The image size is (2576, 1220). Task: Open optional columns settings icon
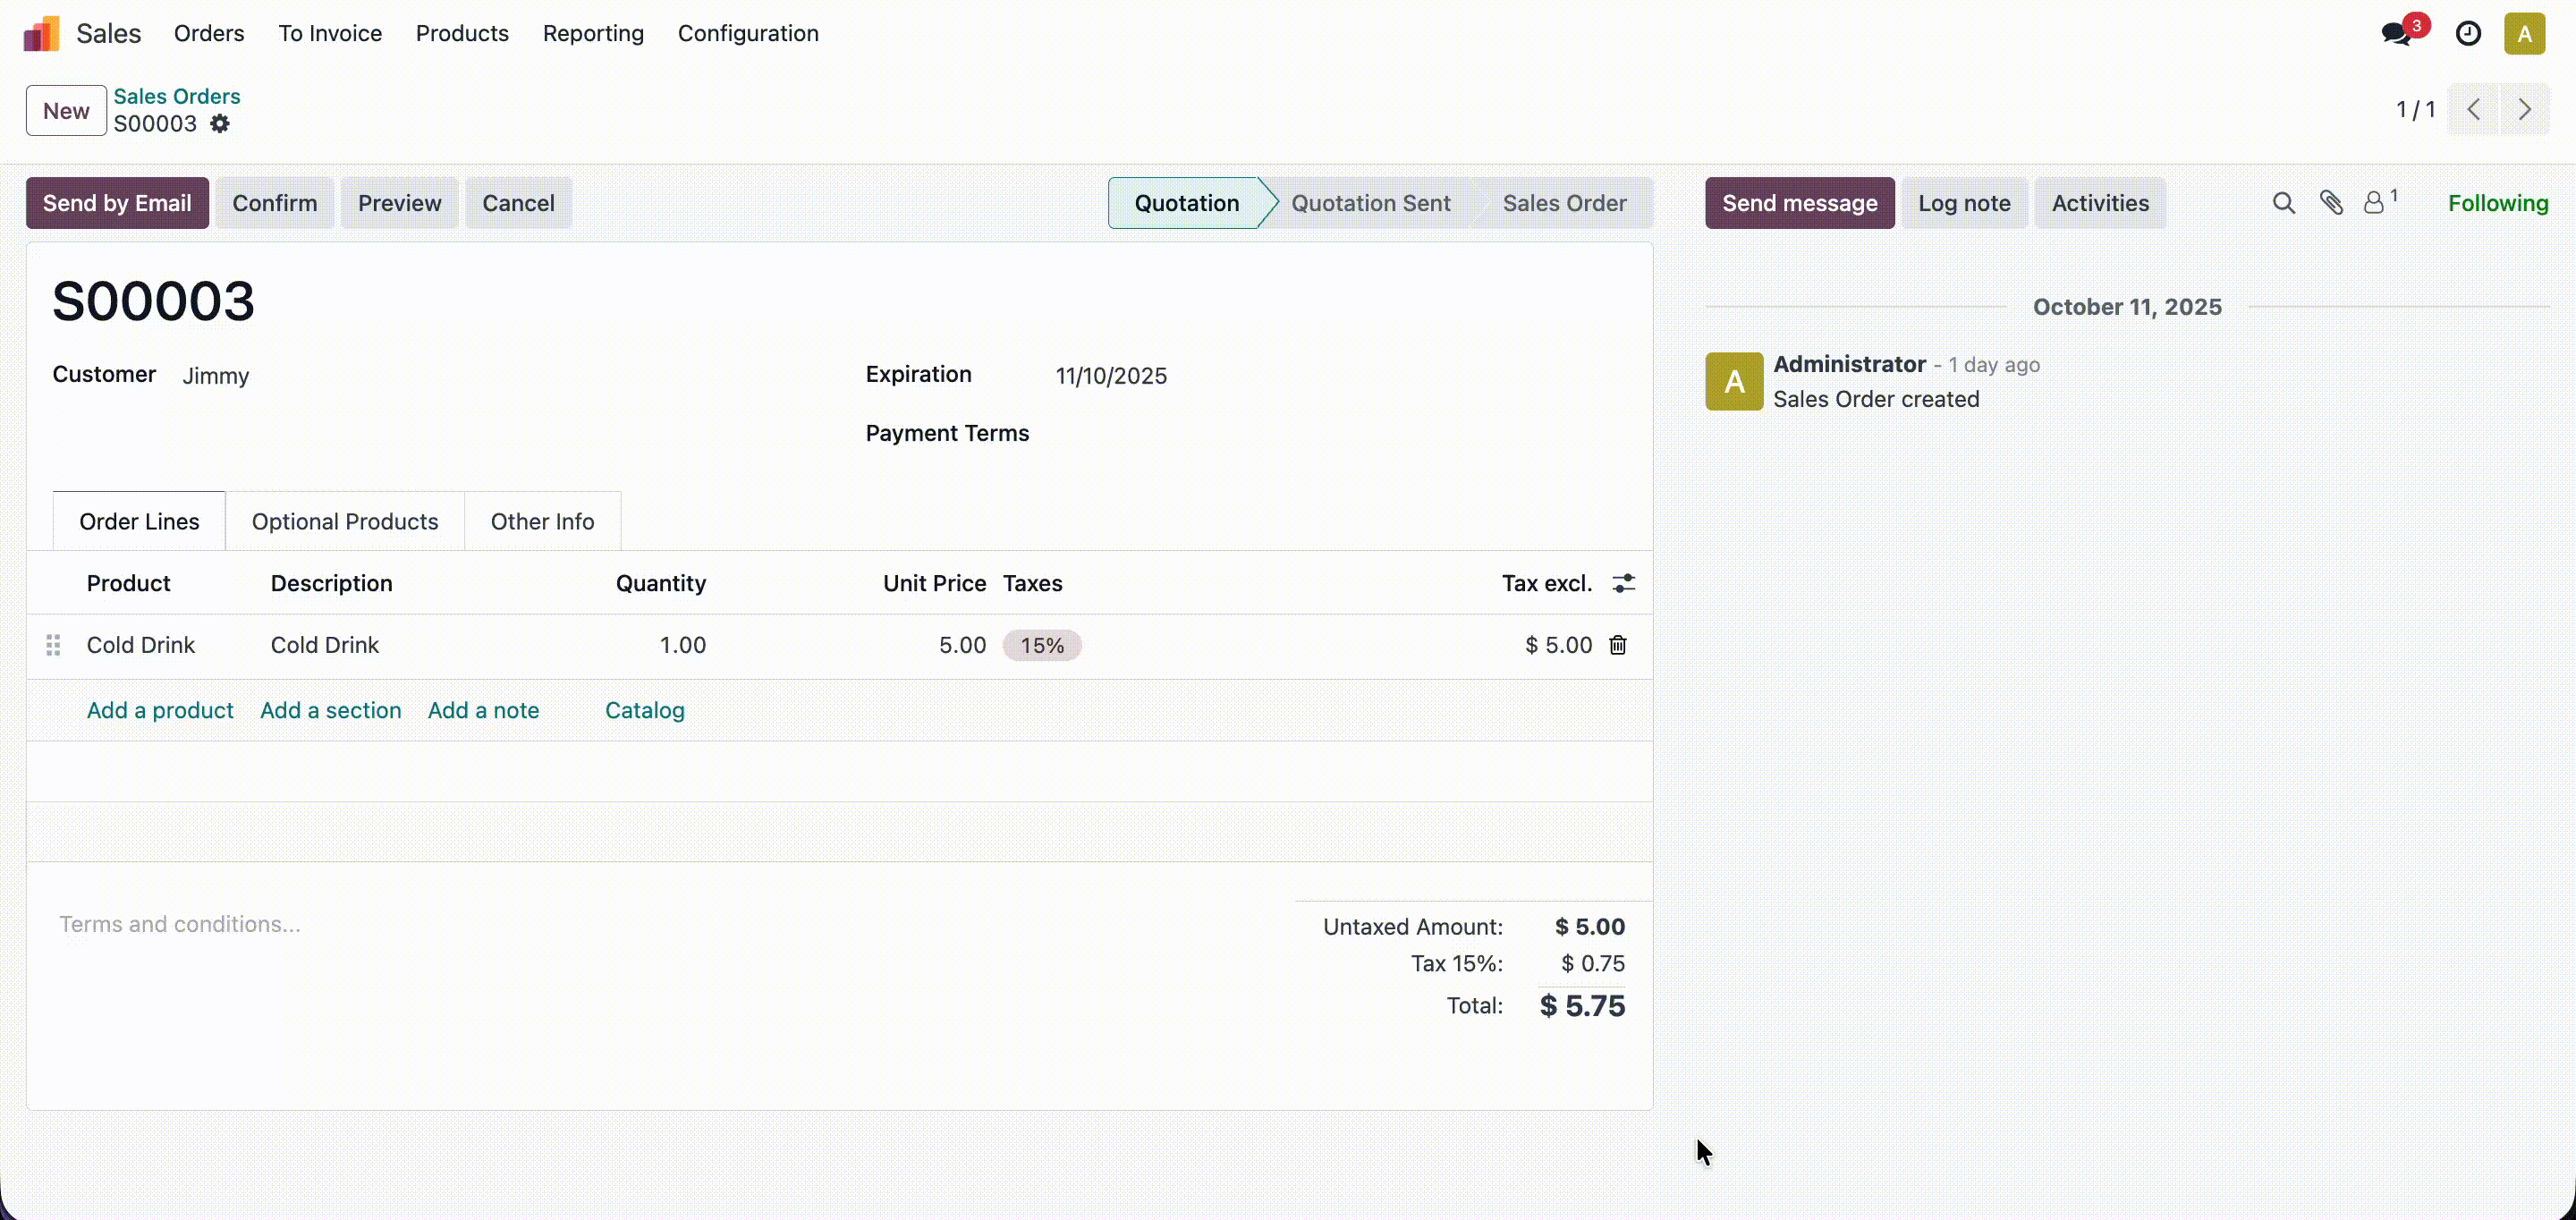pos(1623,583)
